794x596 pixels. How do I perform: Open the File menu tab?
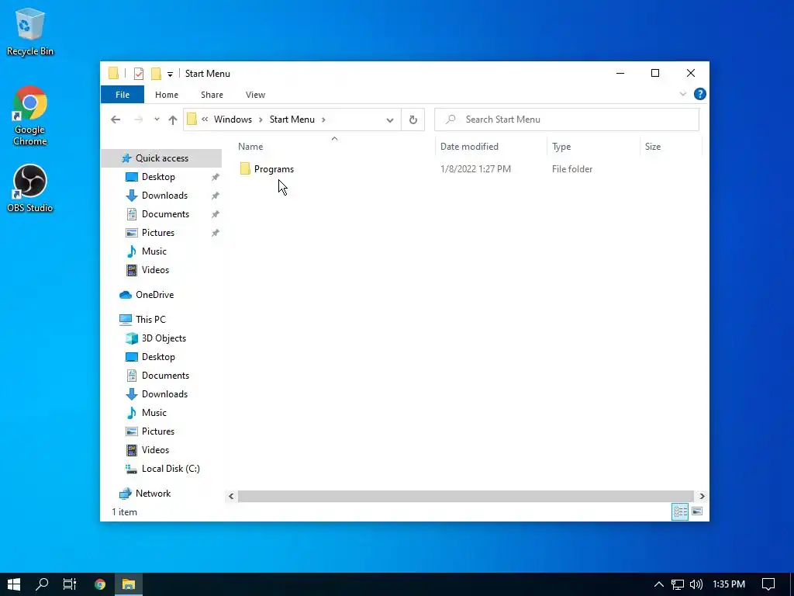pos(123,95)
